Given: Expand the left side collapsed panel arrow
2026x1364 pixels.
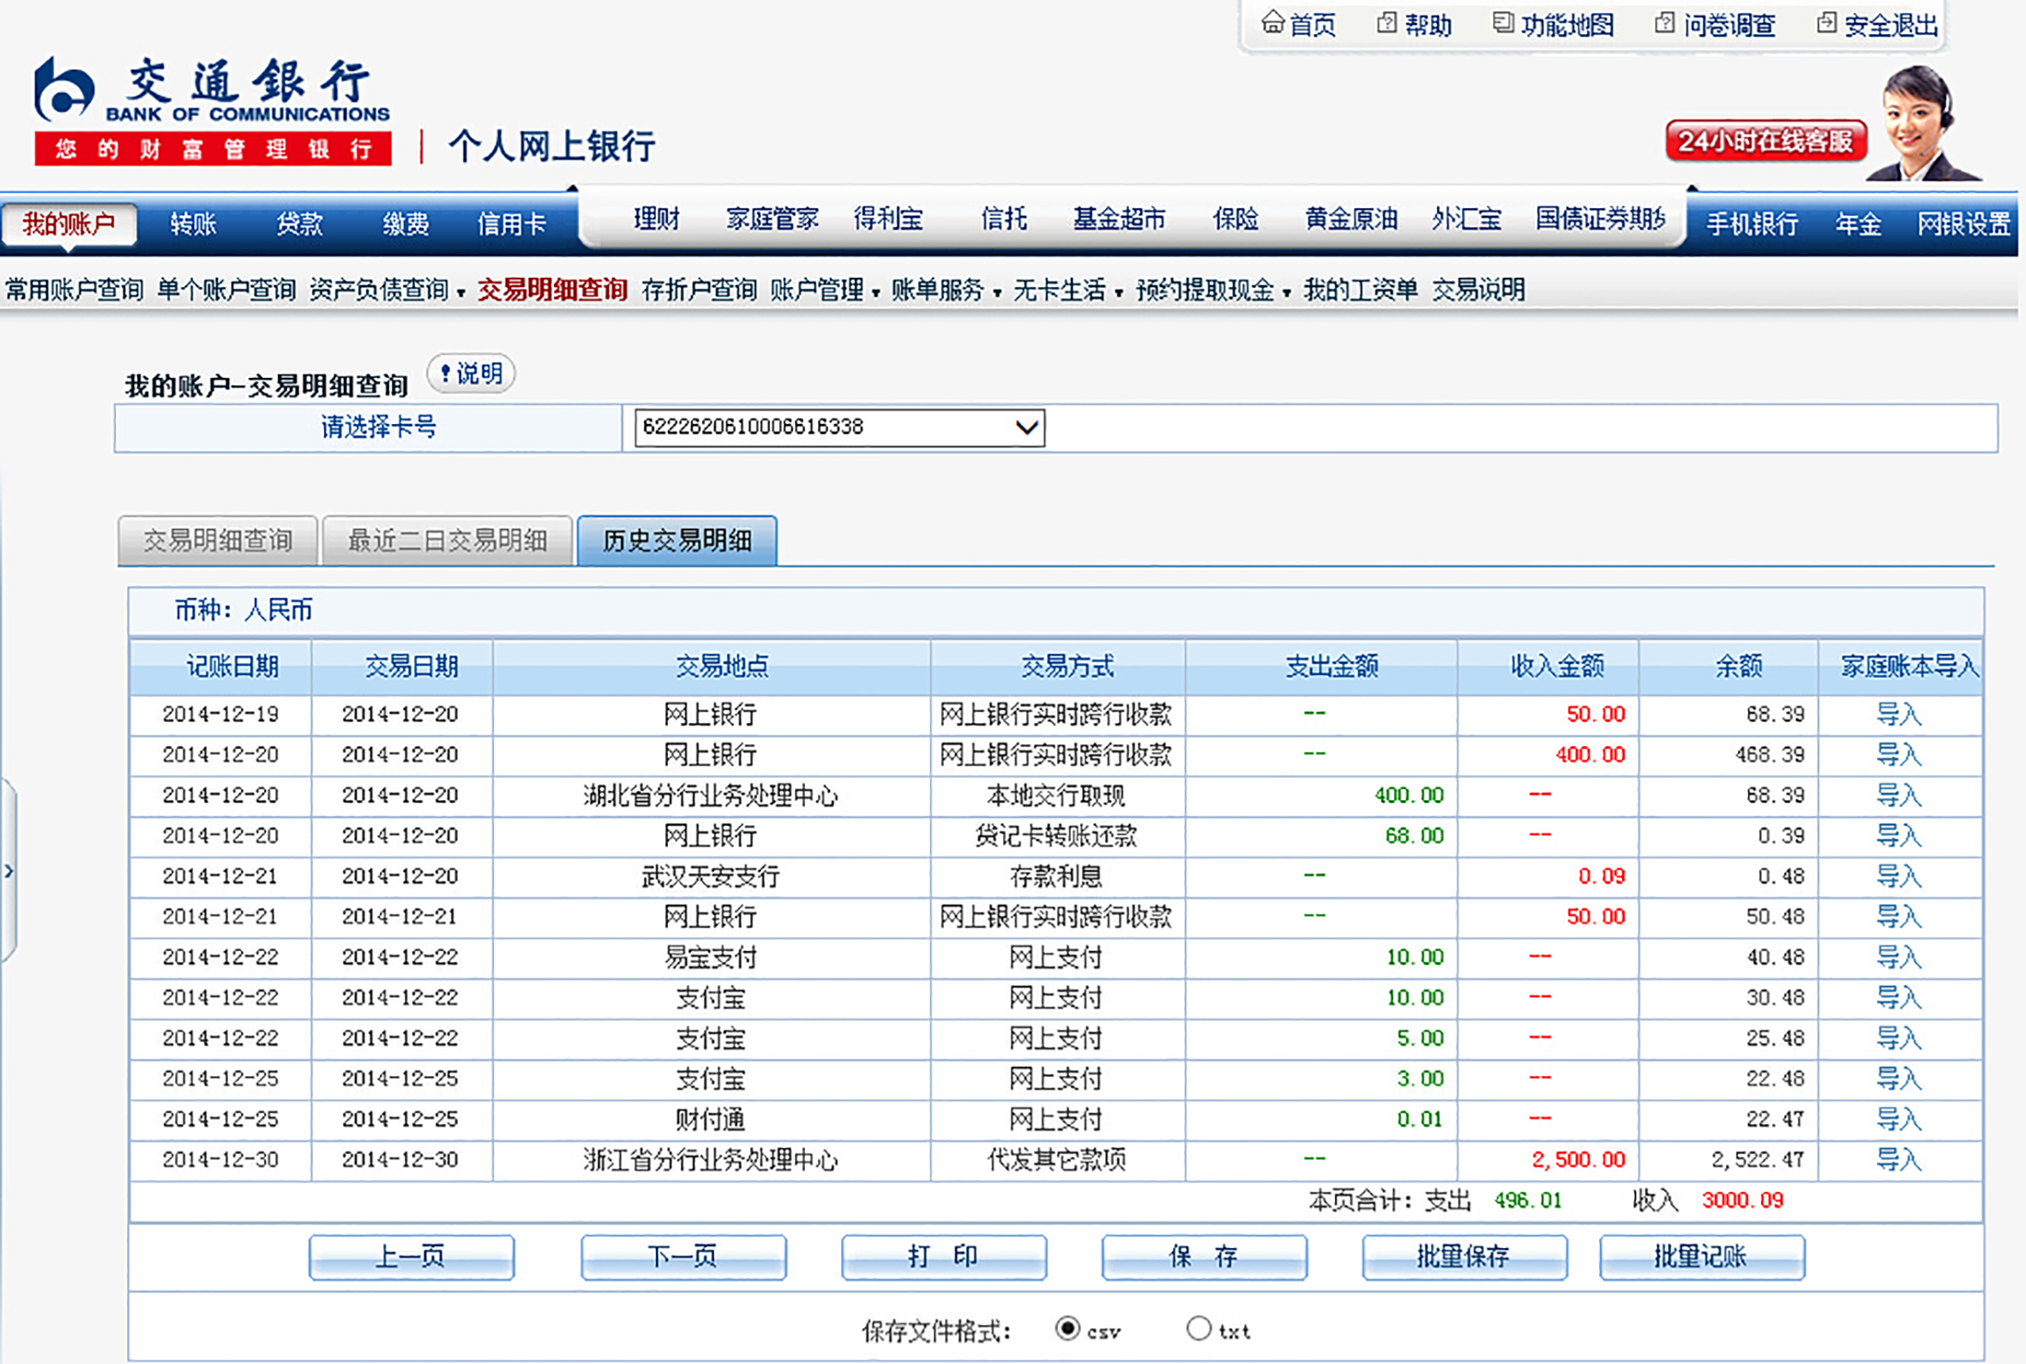Looking at the screenshot, I should (x=8, y=871).
